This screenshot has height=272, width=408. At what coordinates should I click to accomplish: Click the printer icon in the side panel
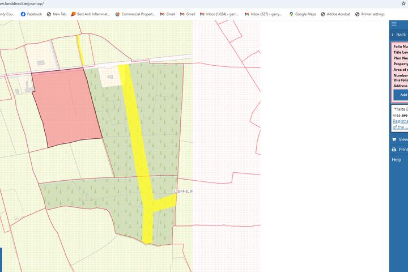point(394,150)
